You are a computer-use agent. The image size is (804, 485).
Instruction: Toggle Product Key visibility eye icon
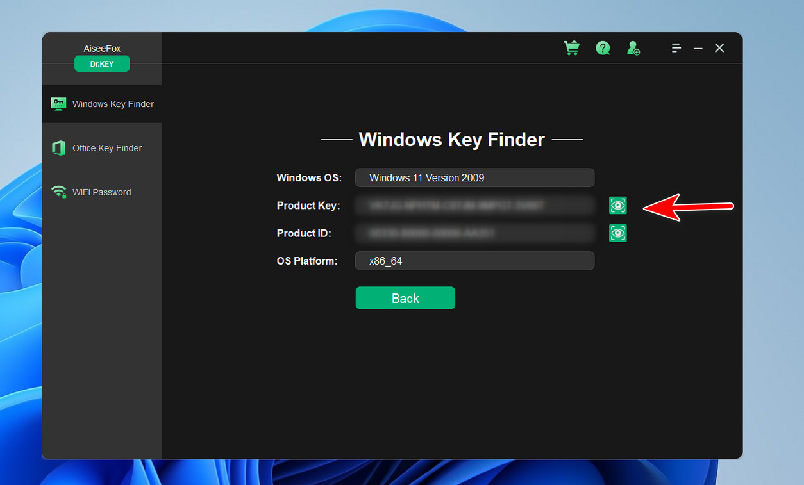(x=617, y=205)
